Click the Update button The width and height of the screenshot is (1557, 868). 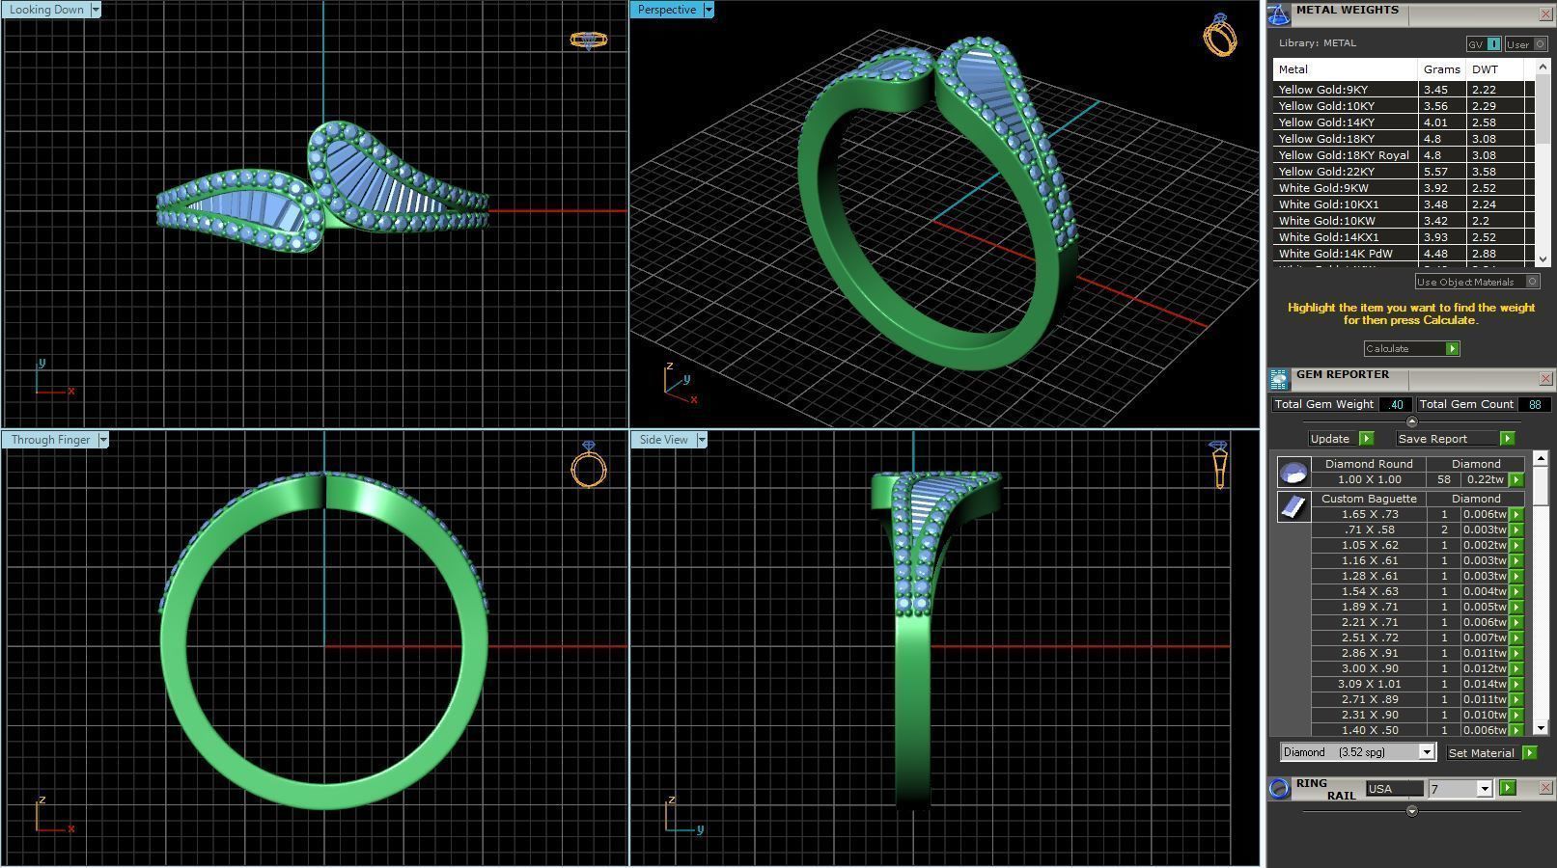click(1341, 439)
